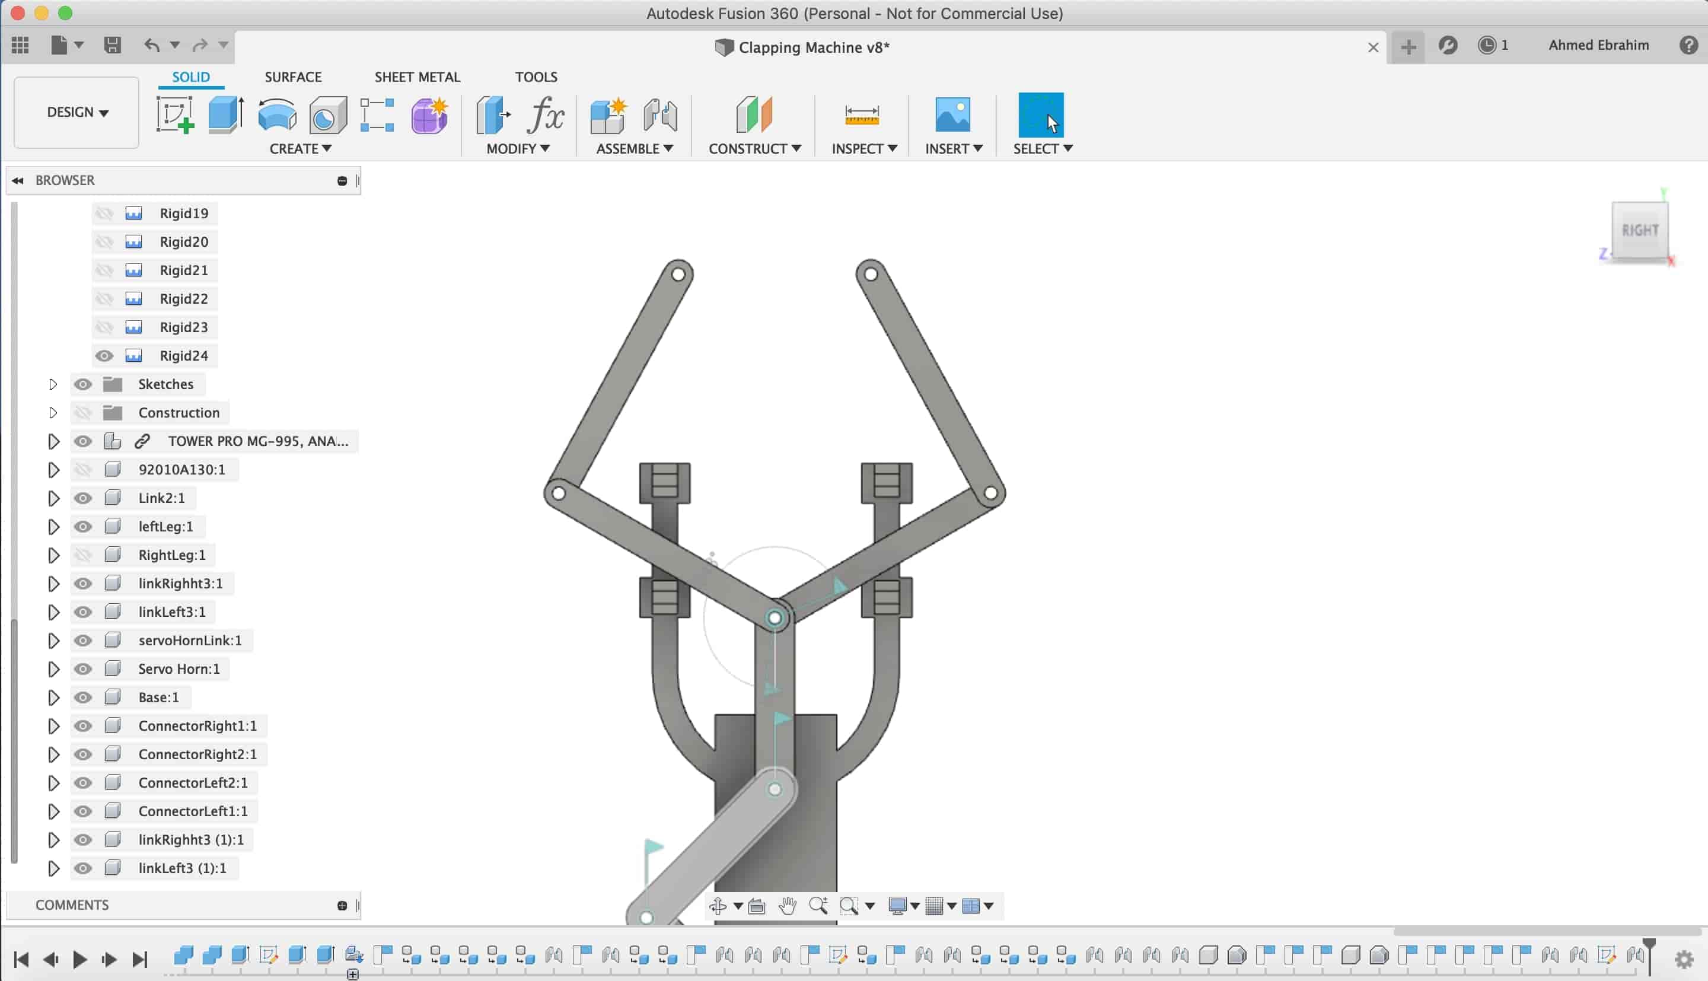Open timeline settings gear icon

pos(1684,959)
